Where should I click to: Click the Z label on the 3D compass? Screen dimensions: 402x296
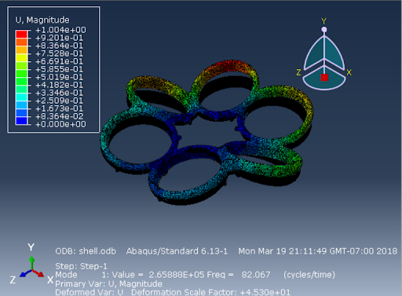click(x=298, y=72)
